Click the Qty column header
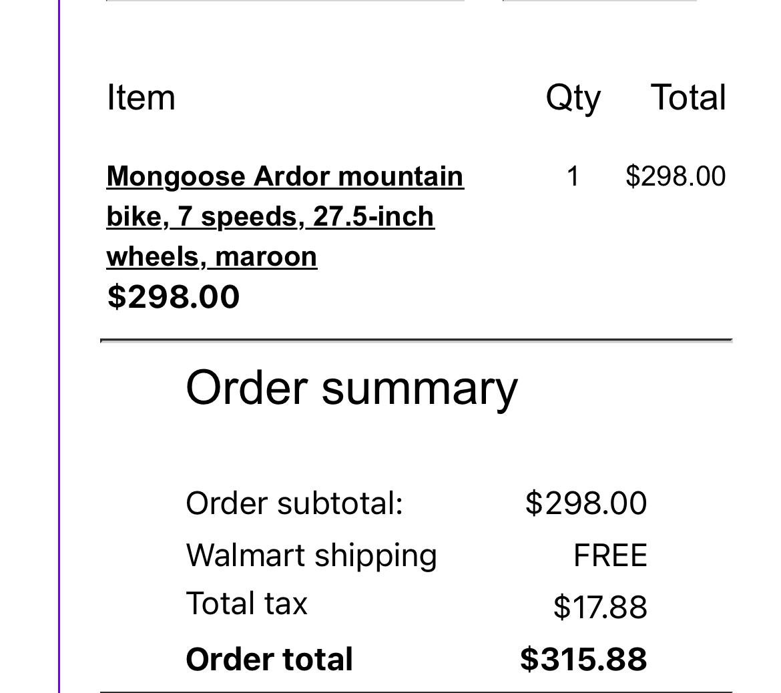The width and height of the screenshot is (781, 693). tap(573, 97)
